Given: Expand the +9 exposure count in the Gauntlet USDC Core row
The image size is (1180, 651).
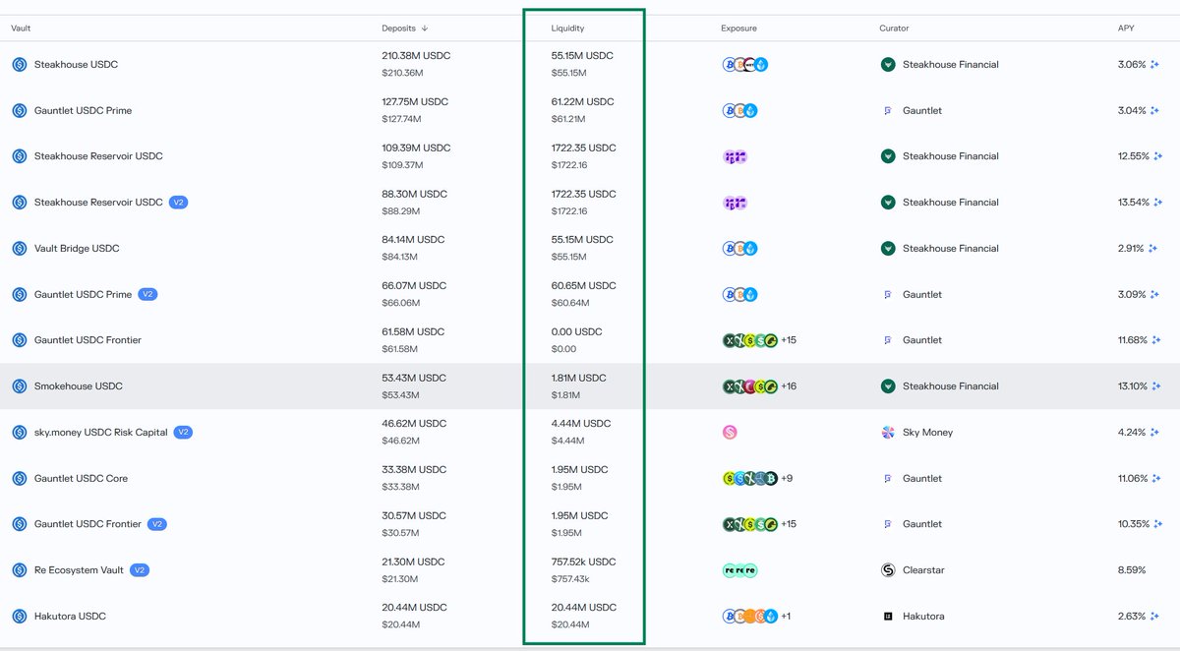Looking at the screenshot, I should (787, 479).
